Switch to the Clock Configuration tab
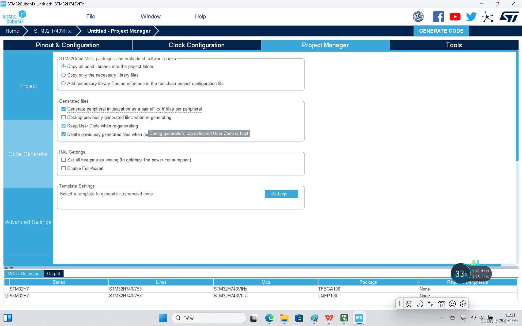 click(x=196, y=45)
